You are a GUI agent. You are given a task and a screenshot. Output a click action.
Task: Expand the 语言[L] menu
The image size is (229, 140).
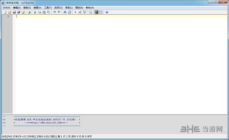[69, 8]
